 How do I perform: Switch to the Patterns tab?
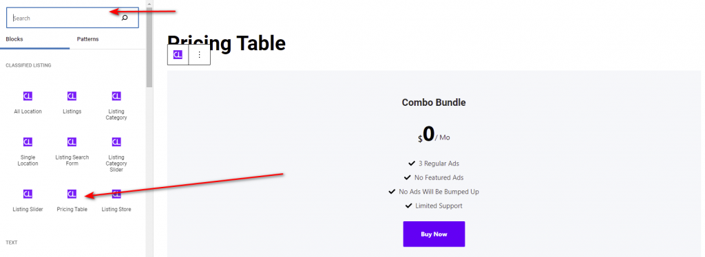[x=87, y=39]
